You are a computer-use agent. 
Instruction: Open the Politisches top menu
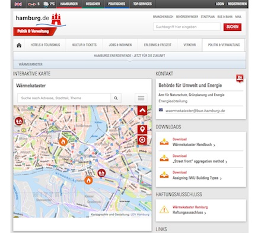(x=117, y=4)
